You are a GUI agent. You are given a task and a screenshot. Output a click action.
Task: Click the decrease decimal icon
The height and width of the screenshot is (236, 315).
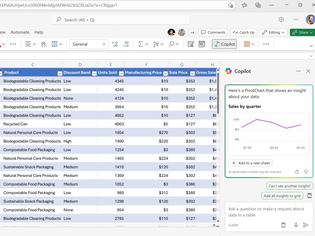126,44
